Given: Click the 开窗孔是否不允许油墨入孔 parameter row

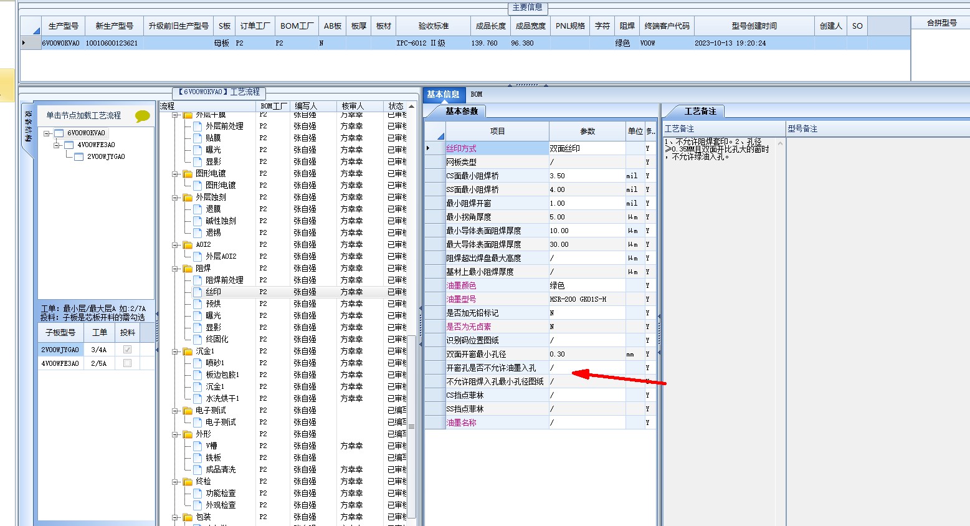Looking at the screenshot, I should click(540, 368).
